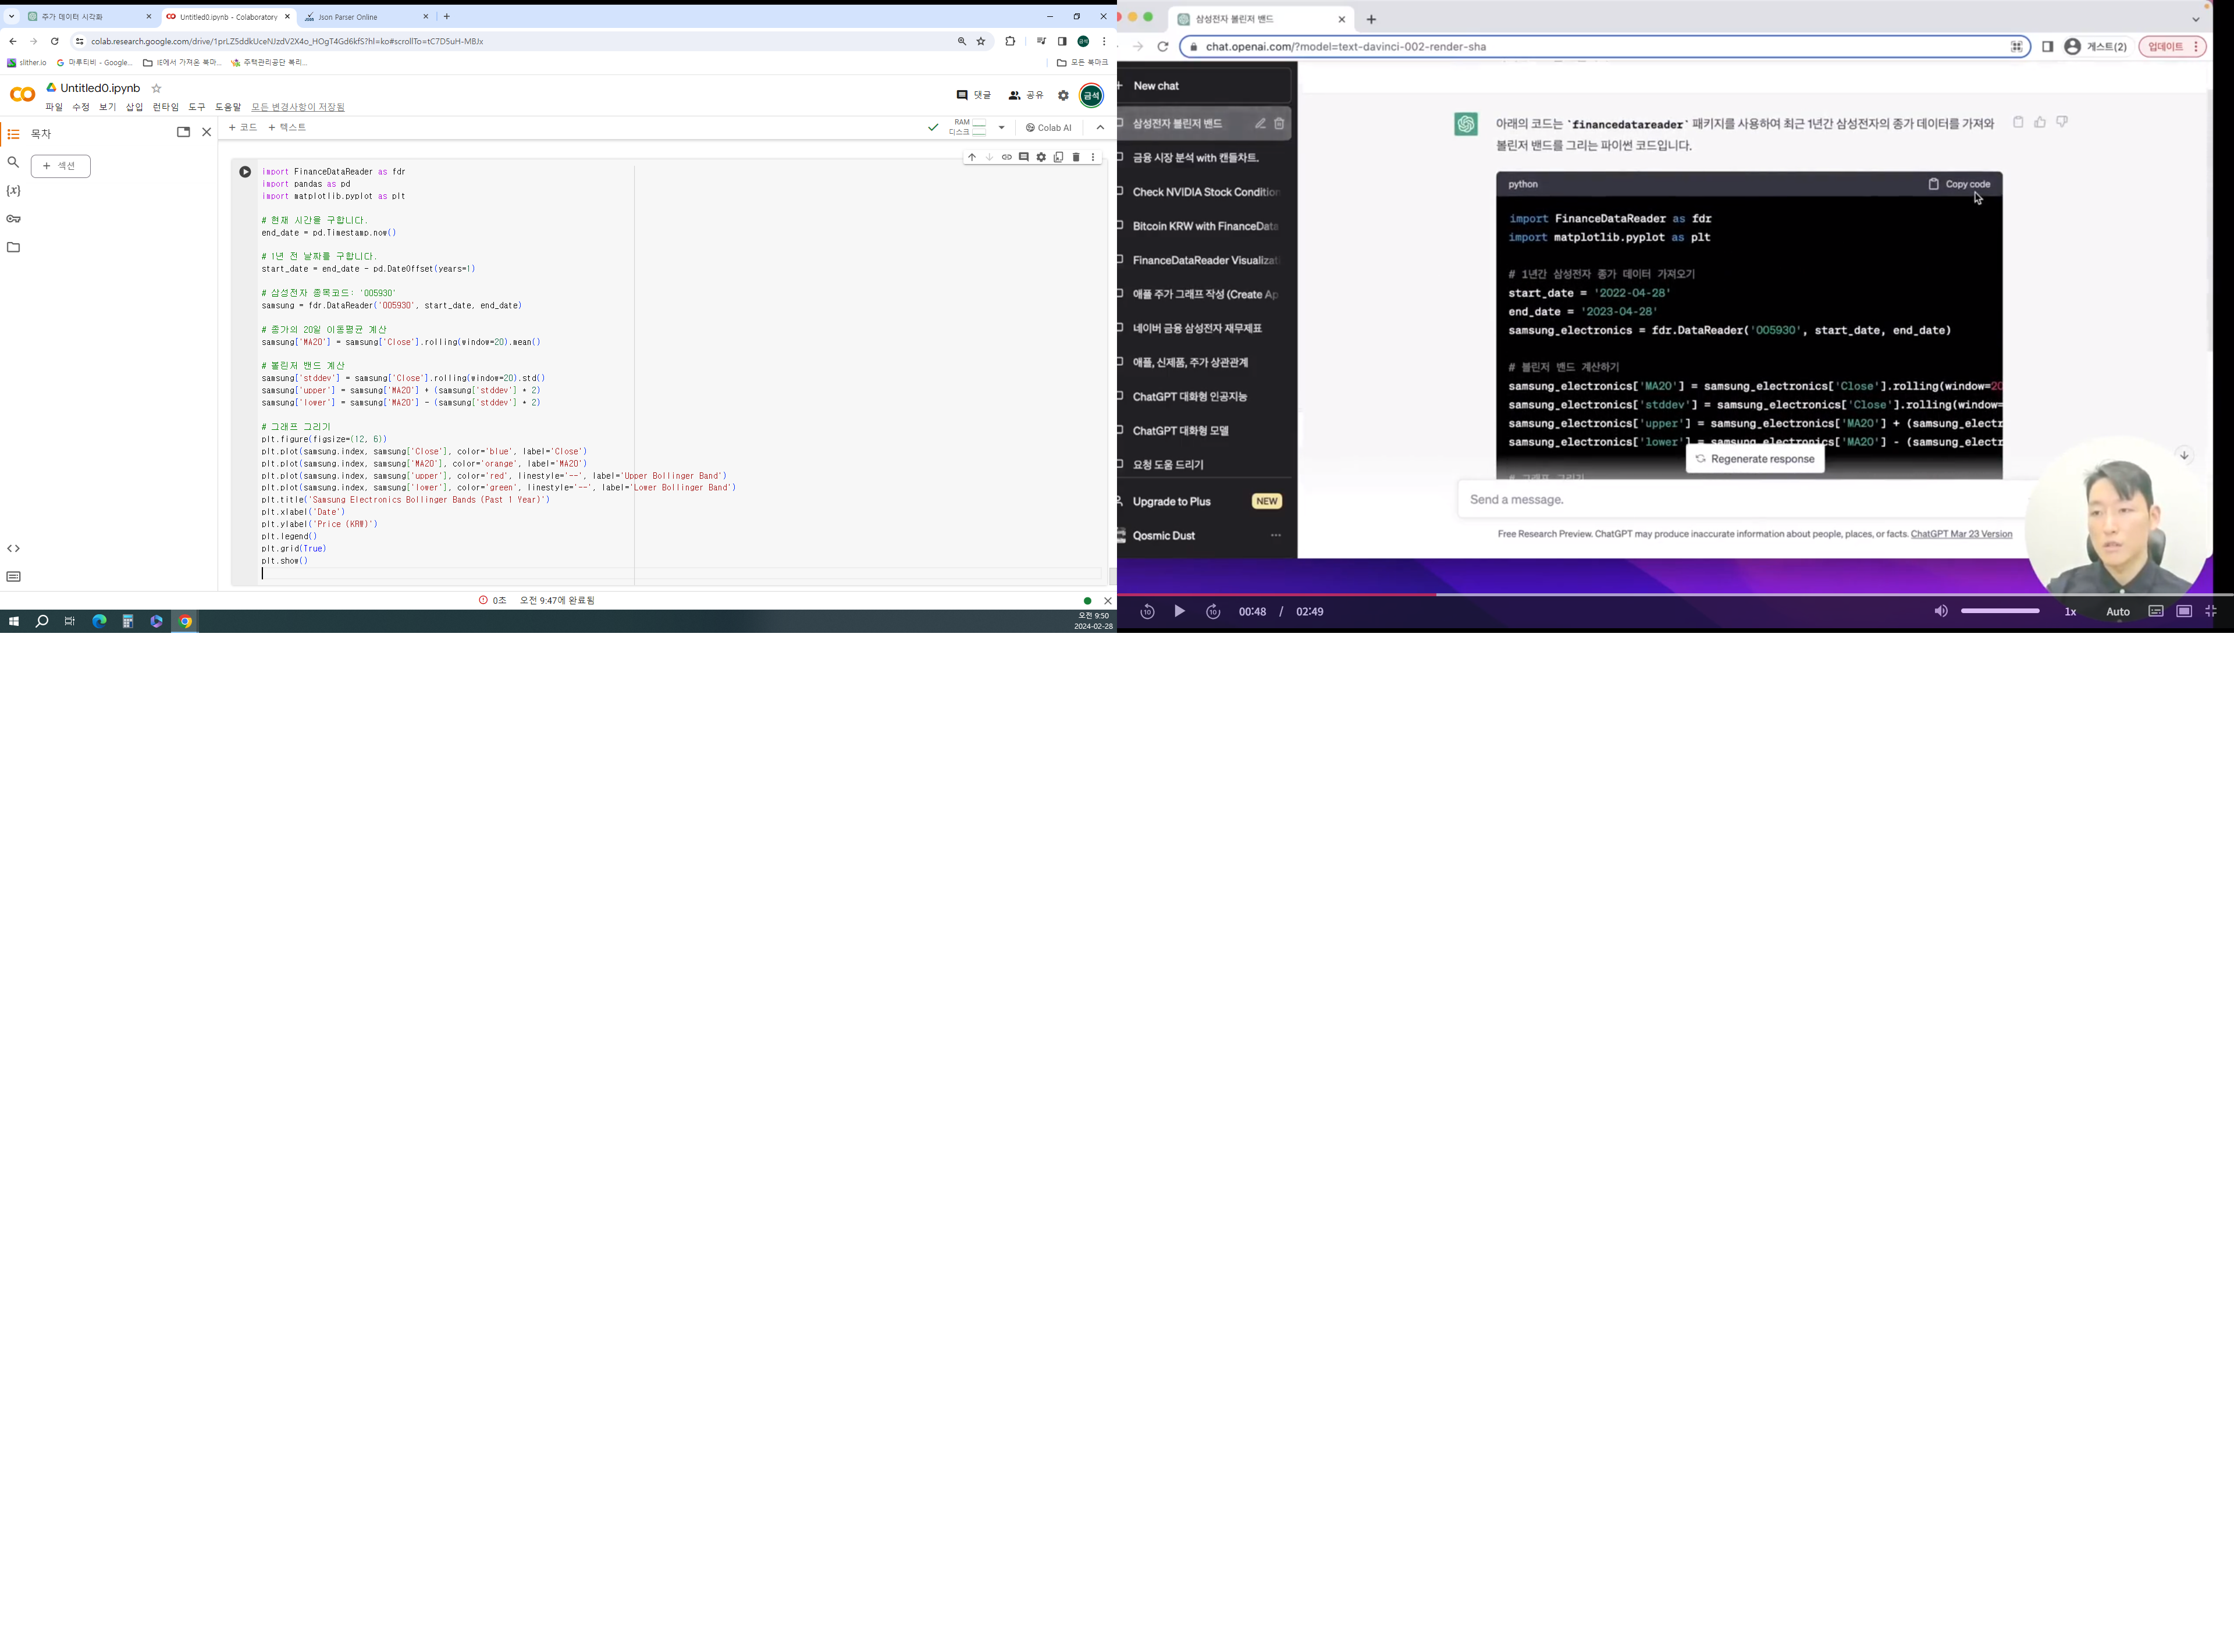Delete the cell with trash icon

[1076, 157]
